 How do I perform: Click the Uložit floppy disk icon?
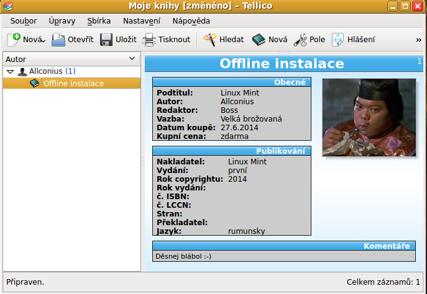[x=106, y=40]
